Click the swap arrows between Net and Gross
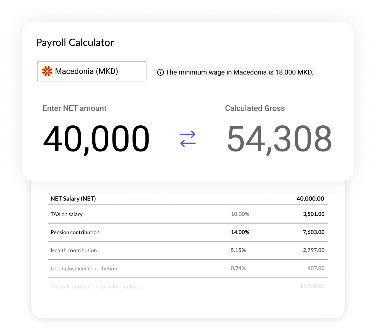376x329 pixels. [188, 139]
